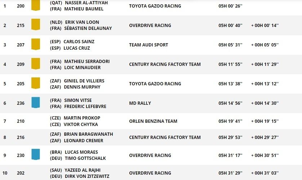
Task: Click the yellow badge for car 200
Action: [35, 5]
